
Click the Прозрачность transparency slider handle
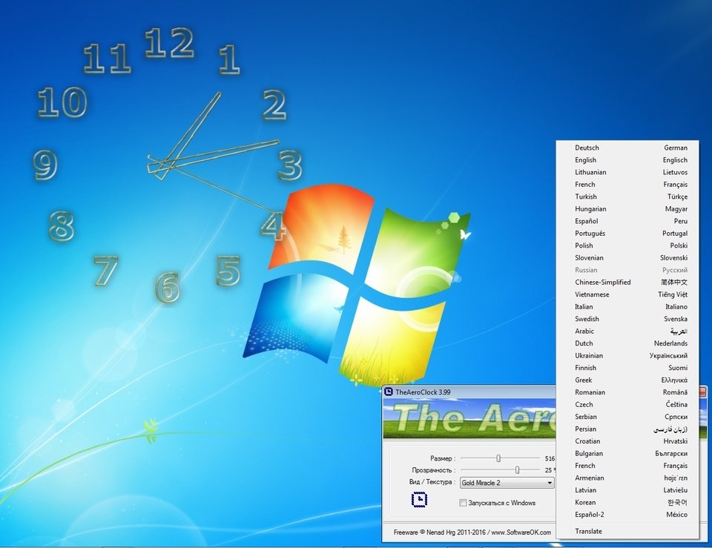517,470
